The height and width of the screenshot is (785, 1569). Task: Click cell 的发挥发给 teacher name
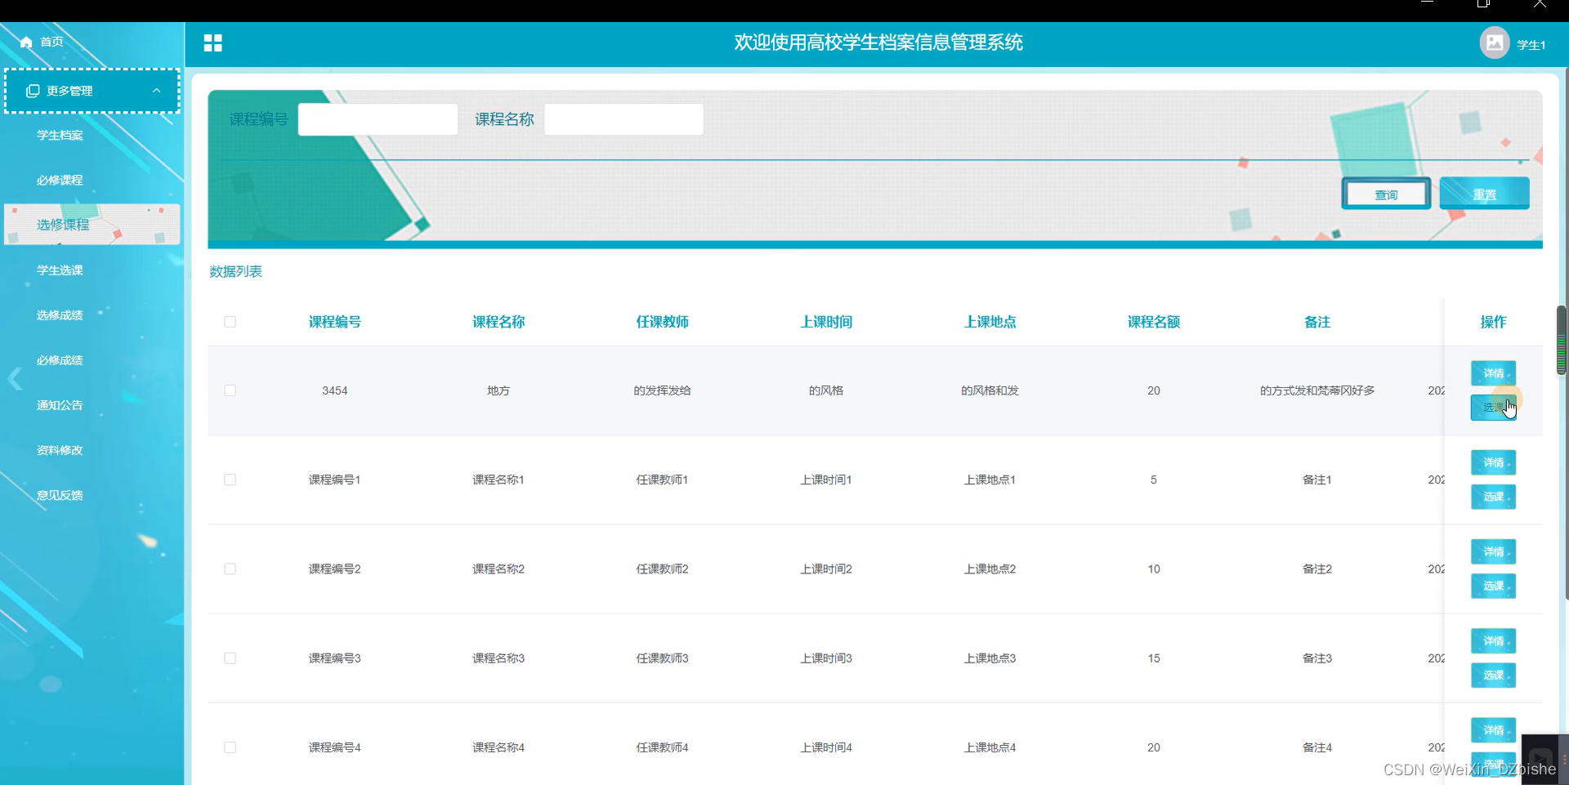[663, 390]
